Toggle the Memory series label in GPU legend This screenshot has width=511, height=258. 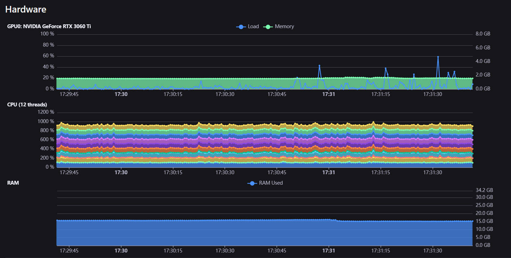click(284, 26)
